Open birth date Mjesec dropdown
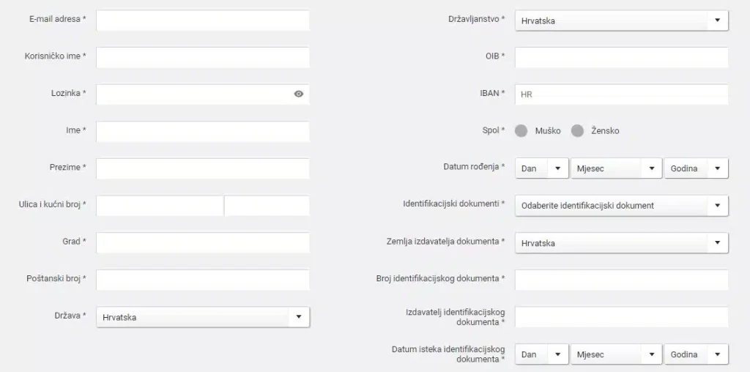 [x=616, y=168]
